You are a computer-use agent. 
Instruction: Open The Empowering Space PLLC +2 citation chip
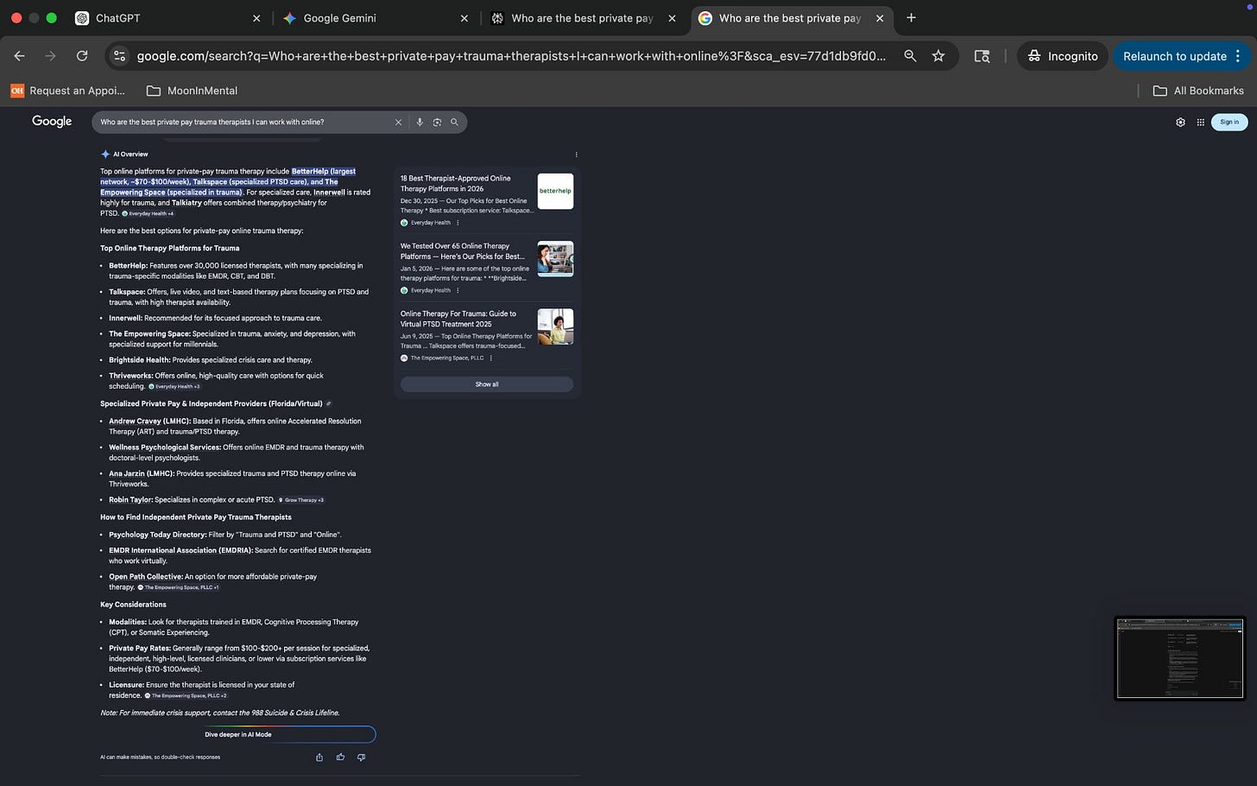tap(186, 695)
